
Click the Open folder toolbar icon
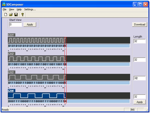click(x=11, y=15)
